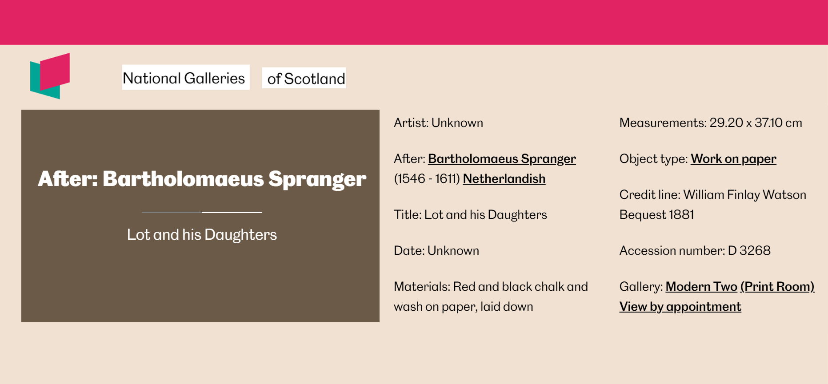Click the Accession number D 3268 text
The height and width of the screenshot is (384, 828).
(x=695, y=251)
